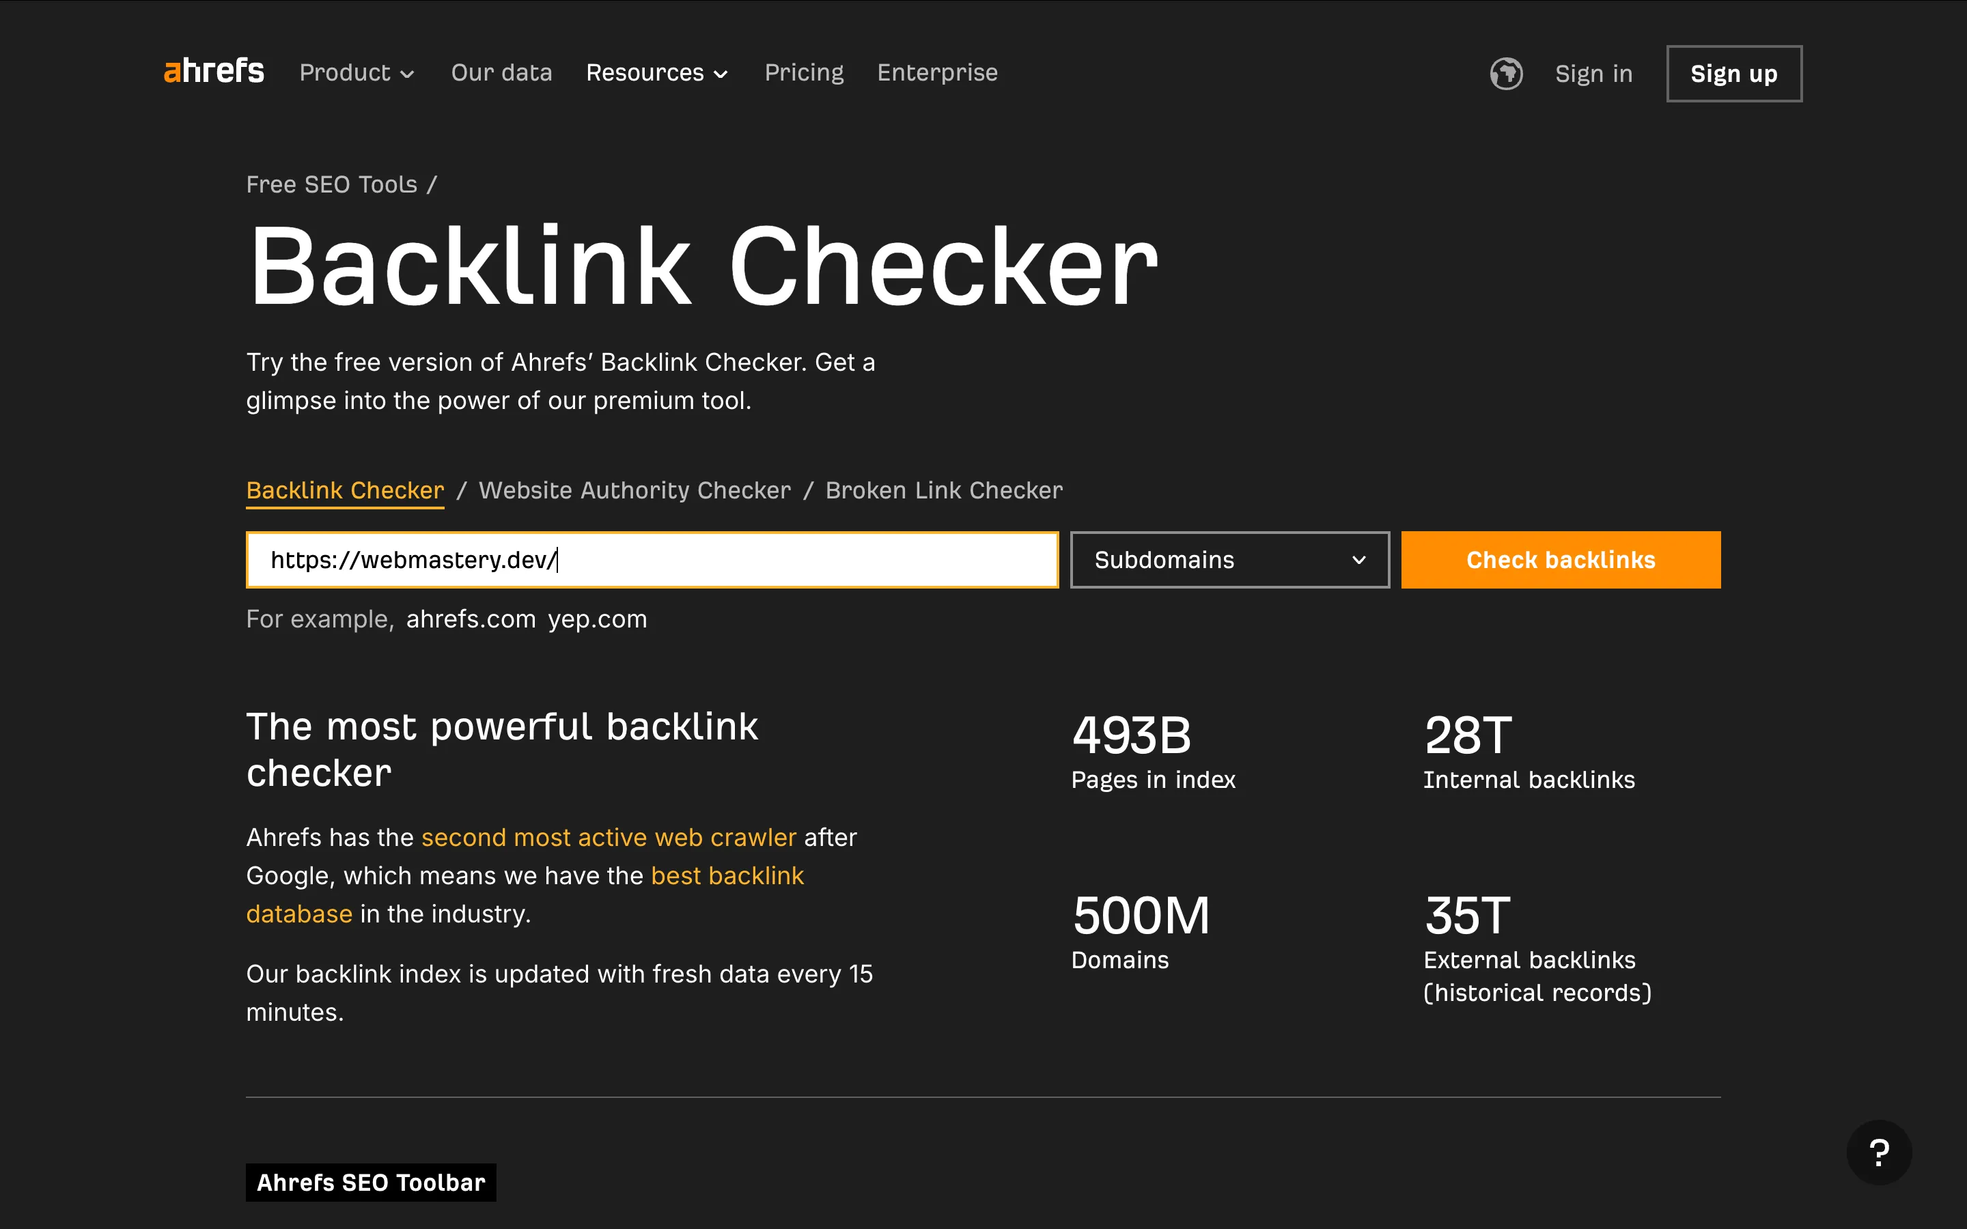Expand the Product menu

pyautogui.click(x=356, y=72)
